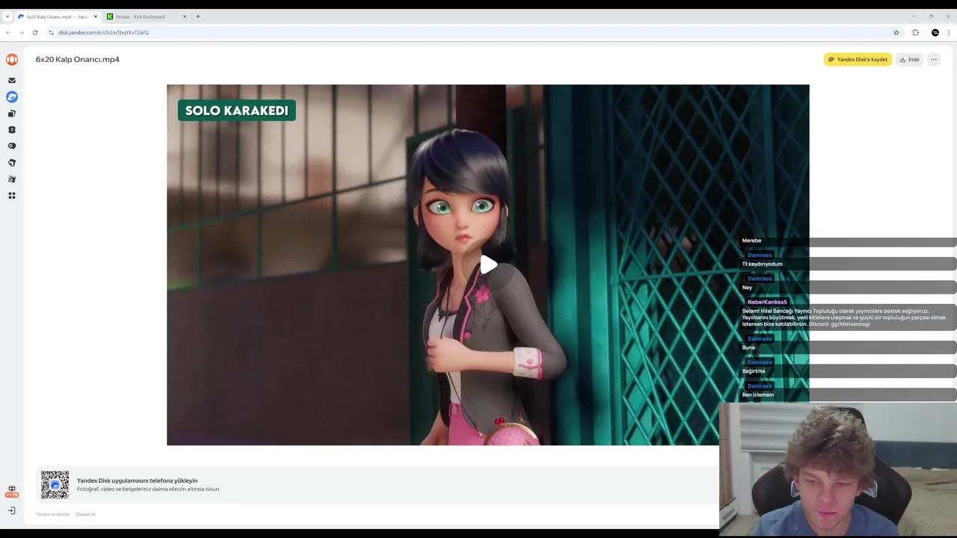The height and width of the screenshot is (538, 957).
Task: Click the download arrow inside İndir button
Action: click(x=903, y=60)
